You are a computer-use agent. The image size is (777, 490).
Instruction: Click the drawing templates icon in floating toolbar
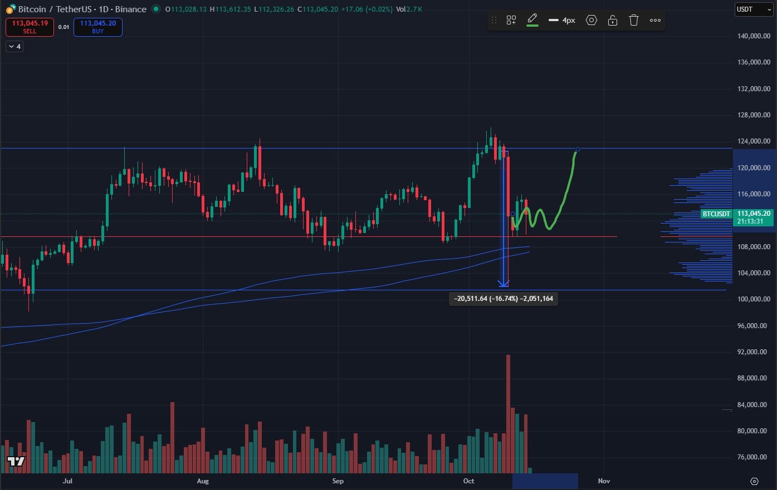pos(511,21)
